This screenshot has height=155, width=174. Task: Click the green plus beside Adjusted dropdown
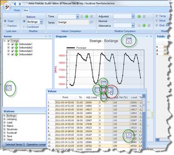pos(139,17)
